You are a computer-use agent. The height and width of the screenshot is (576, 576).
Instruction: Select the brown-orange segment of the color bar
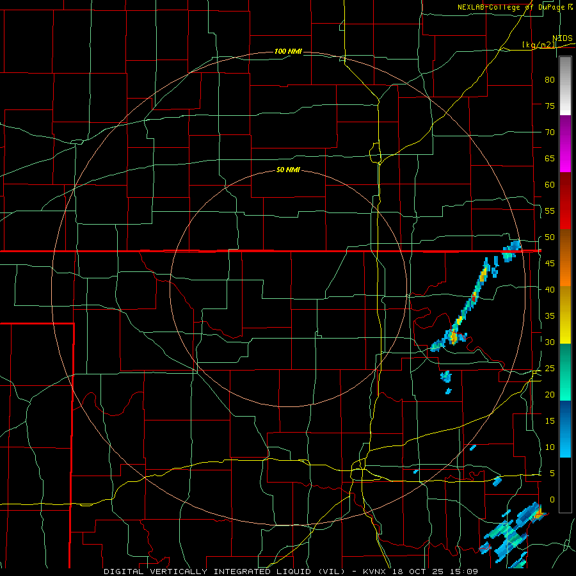[x=565, y=258]
